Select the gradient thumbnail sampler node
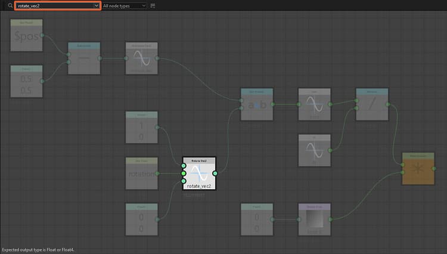The height and width of the screenshot is (254, 447). pos(315,219)
